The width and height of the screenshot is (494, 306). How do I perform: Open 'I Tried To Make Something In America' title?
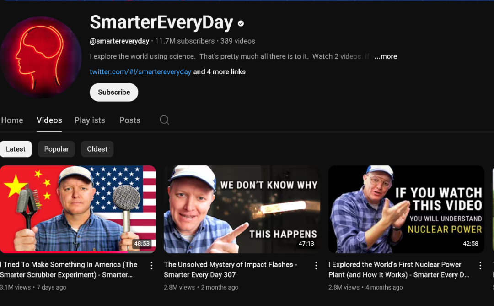coord(69,269)
